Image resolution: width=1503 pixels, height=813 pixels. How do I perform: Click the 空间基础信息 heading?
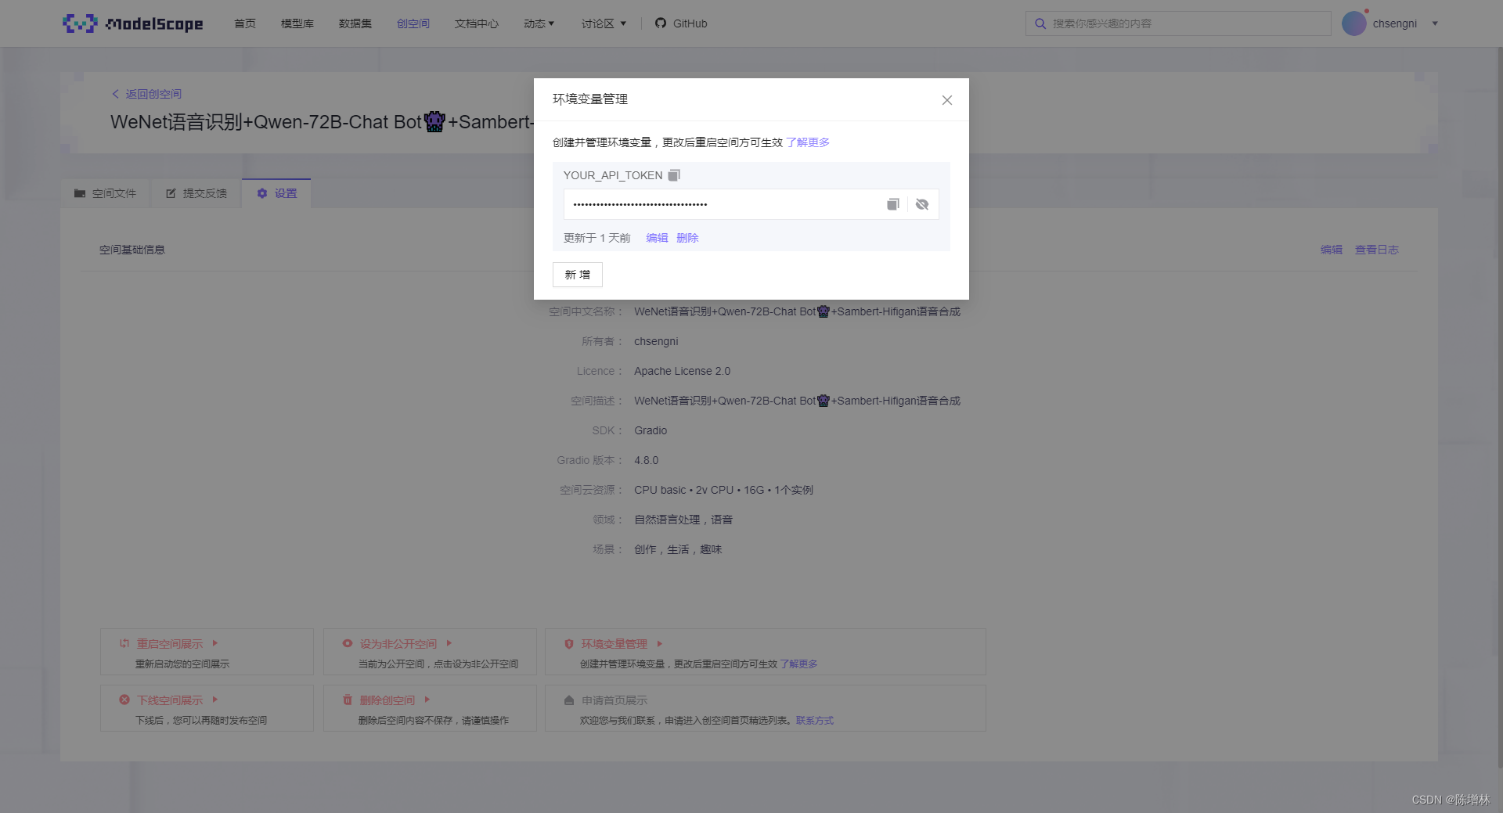coord(132,250)
